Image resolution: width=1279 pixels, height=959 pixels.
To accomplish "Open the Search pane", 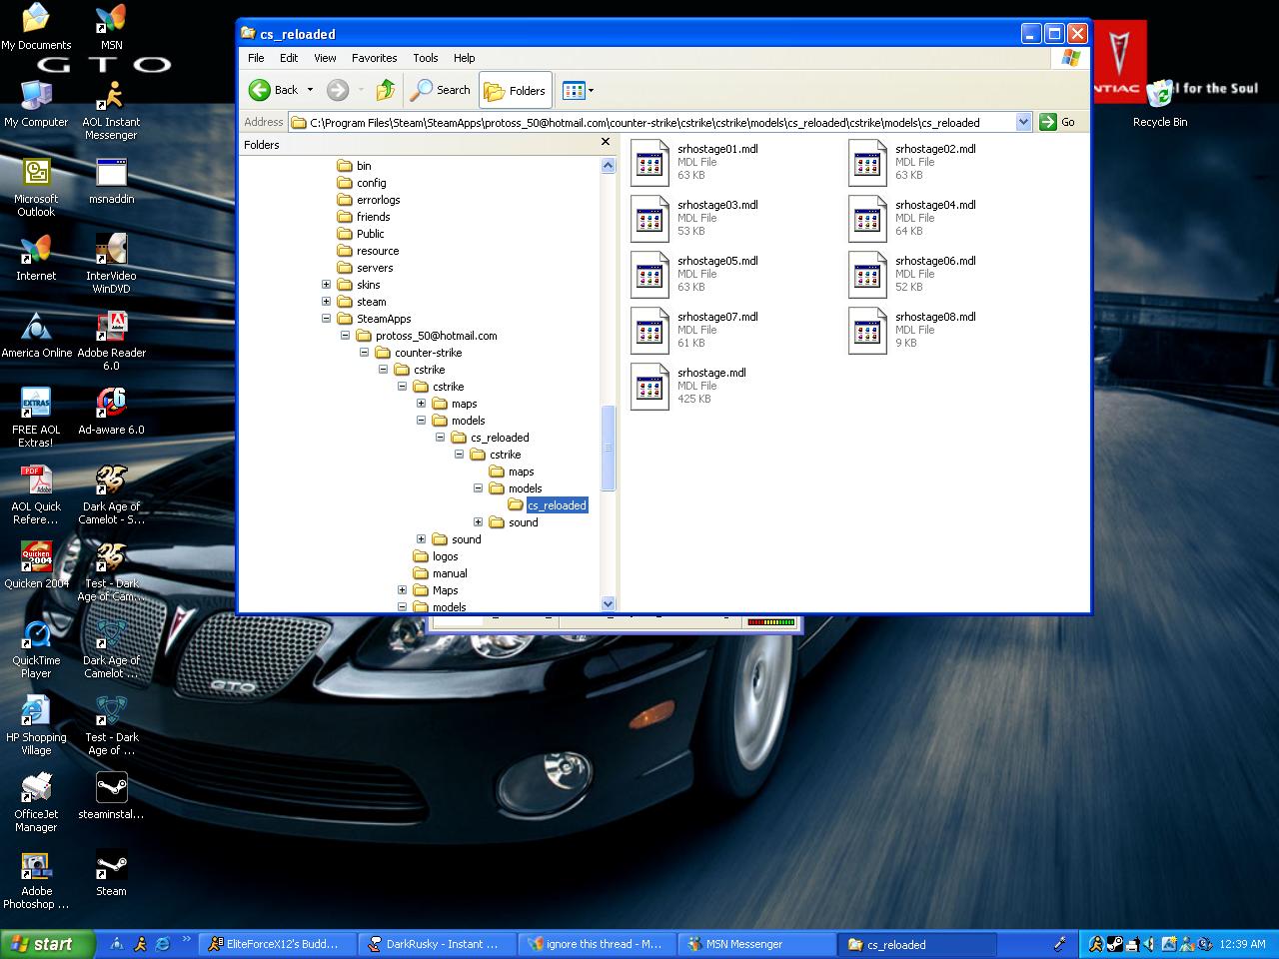I will tap(441, 90).
